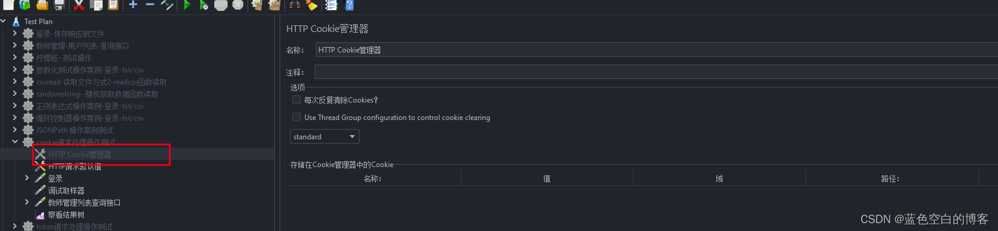Screen dimensions: 998x231
Task: Collapse the Test Plan root node
Action: click(x=4, y=21)
